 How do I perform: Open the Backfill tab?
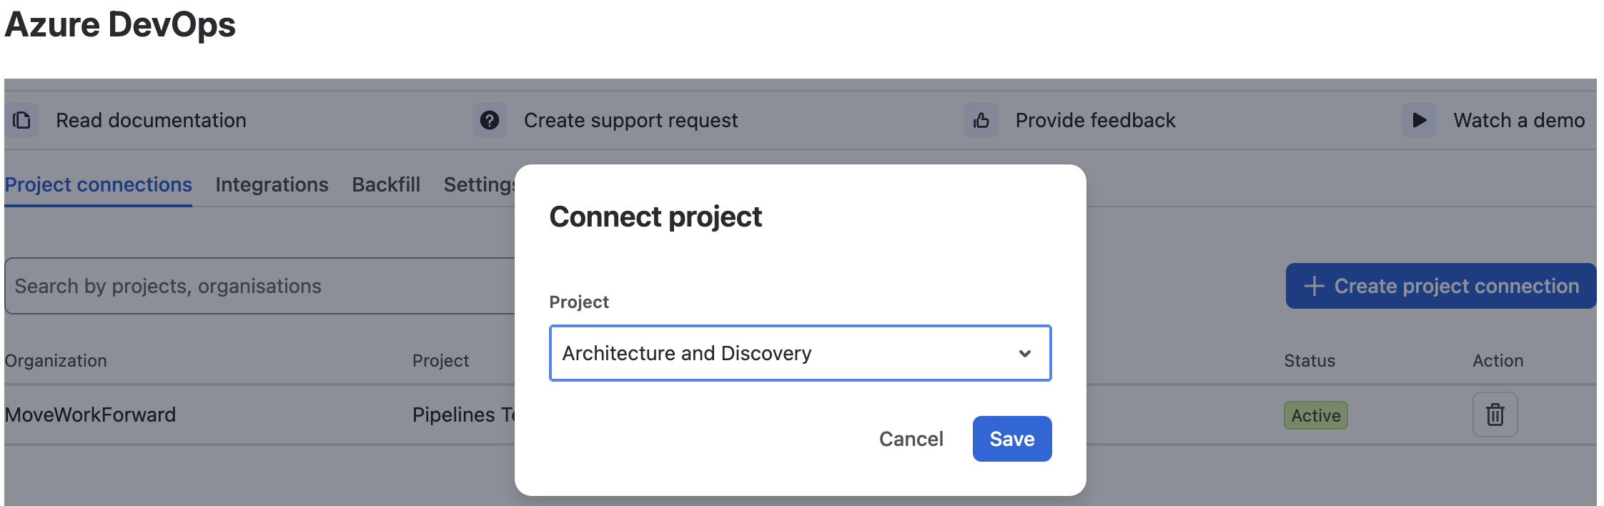[386, 184]
